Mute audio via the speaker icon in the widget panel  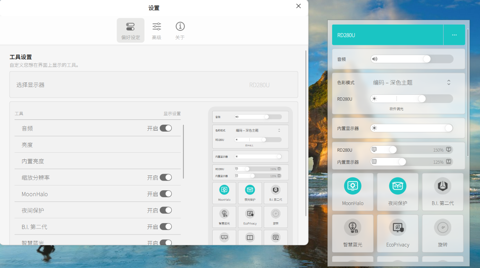[x=374, y=59]
